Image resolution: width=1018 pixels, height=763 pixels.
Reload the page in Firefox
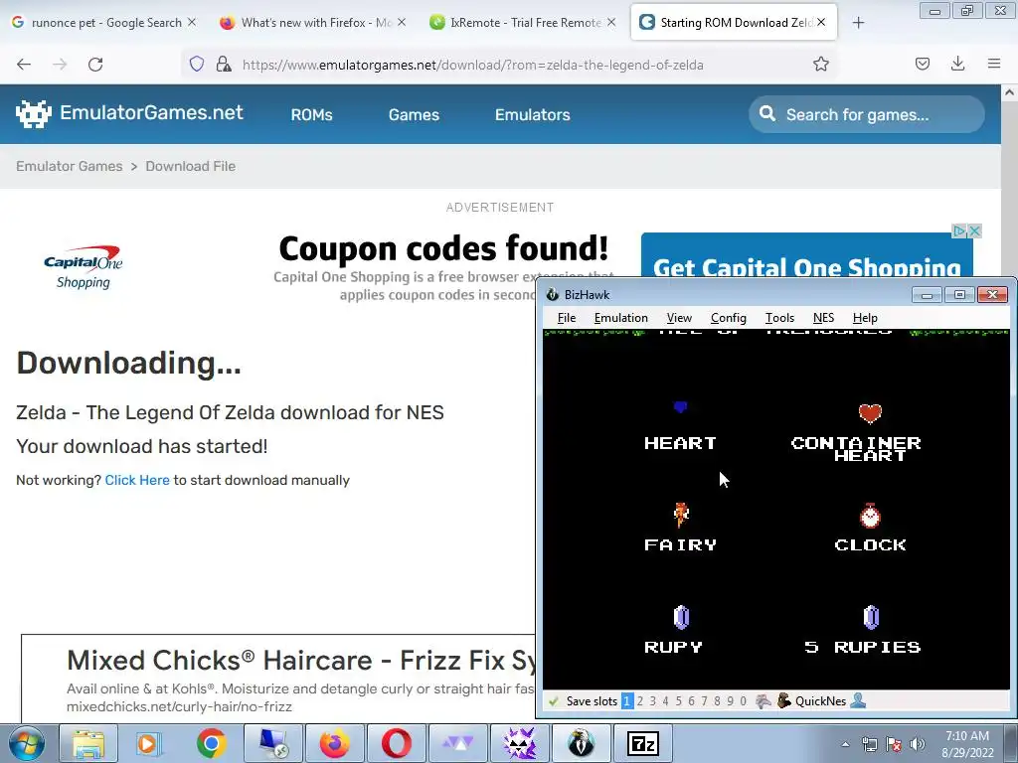coord(95,65)
